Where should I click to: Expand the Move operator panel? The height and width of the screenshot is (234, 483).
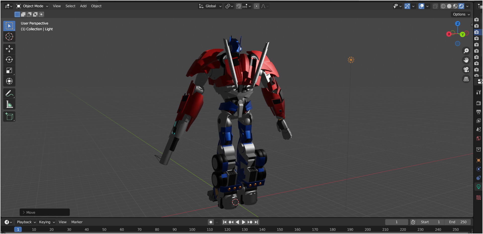tap(45, 212)
